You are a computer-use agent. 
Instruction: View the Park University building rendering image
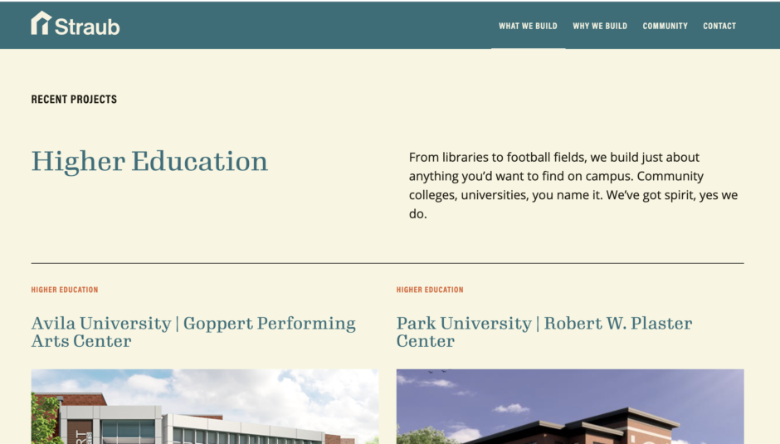point(570,406)
